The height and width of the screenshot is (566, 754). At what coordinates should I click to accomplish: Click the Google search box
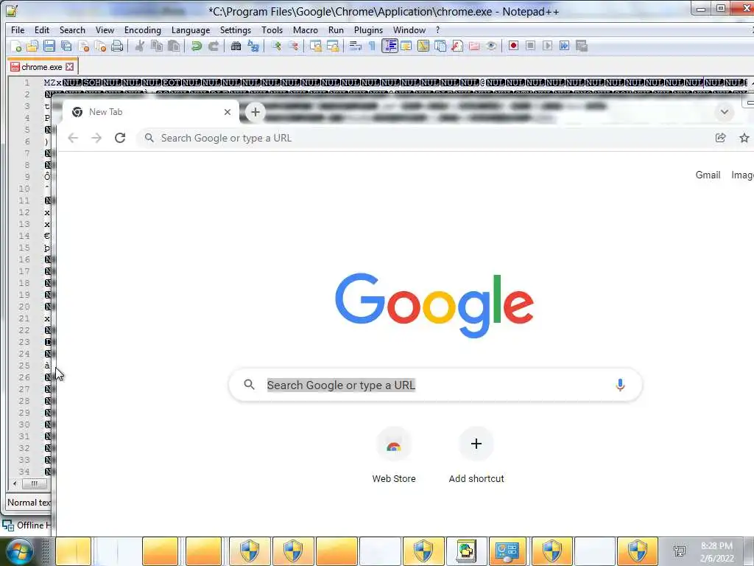pyautogui.click(x=435, y=385)
